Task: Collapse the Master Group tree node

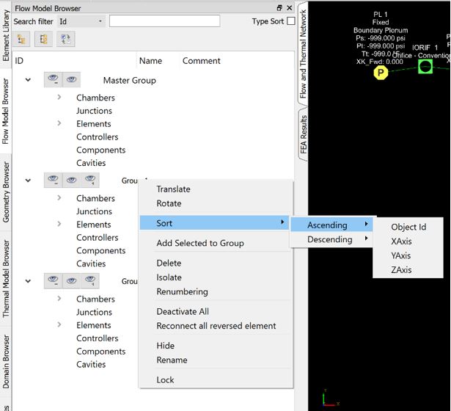Action: pyautogui.click(x=28, y=80)
